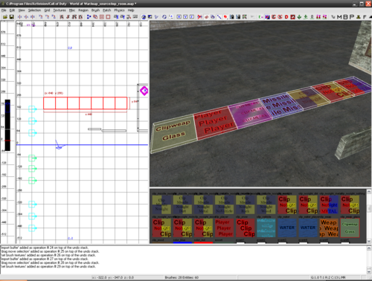The image size is (372, 281).
Task: Pick the first blue WATER clip texture
Action: point(287,227)
